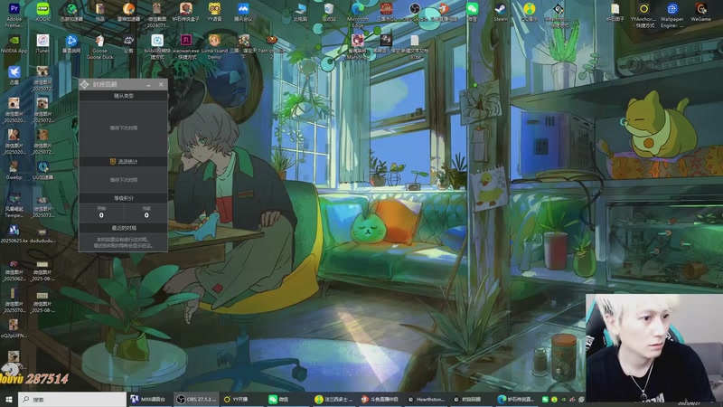This screenshot has width=723, height=407.
Task: Minimize the 时段回顾 panel
Action: tap(148, 84)
